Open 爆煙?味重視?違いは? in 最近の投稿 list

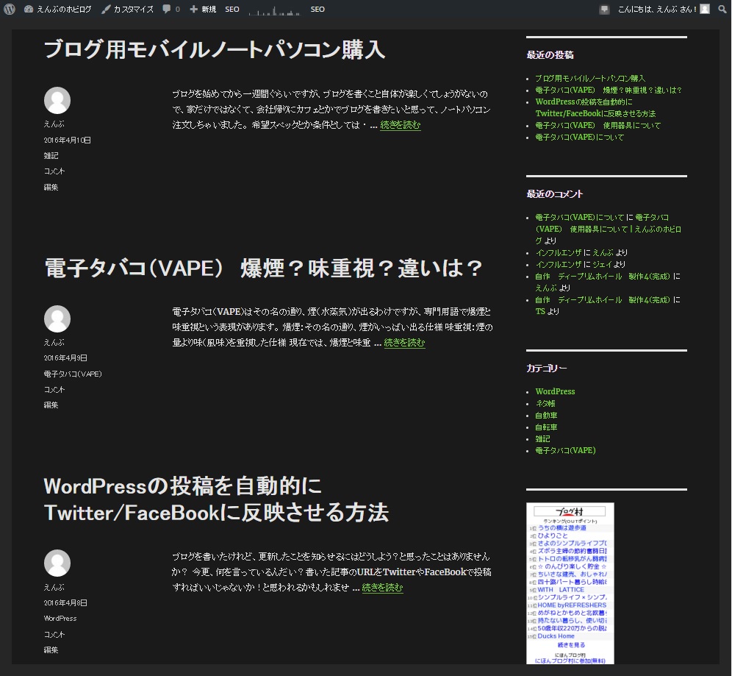point(609,90)
